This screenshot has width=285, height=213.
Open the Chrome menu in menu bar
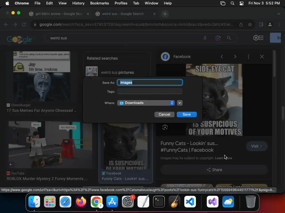pyautogui.click(x=22, y=3)
